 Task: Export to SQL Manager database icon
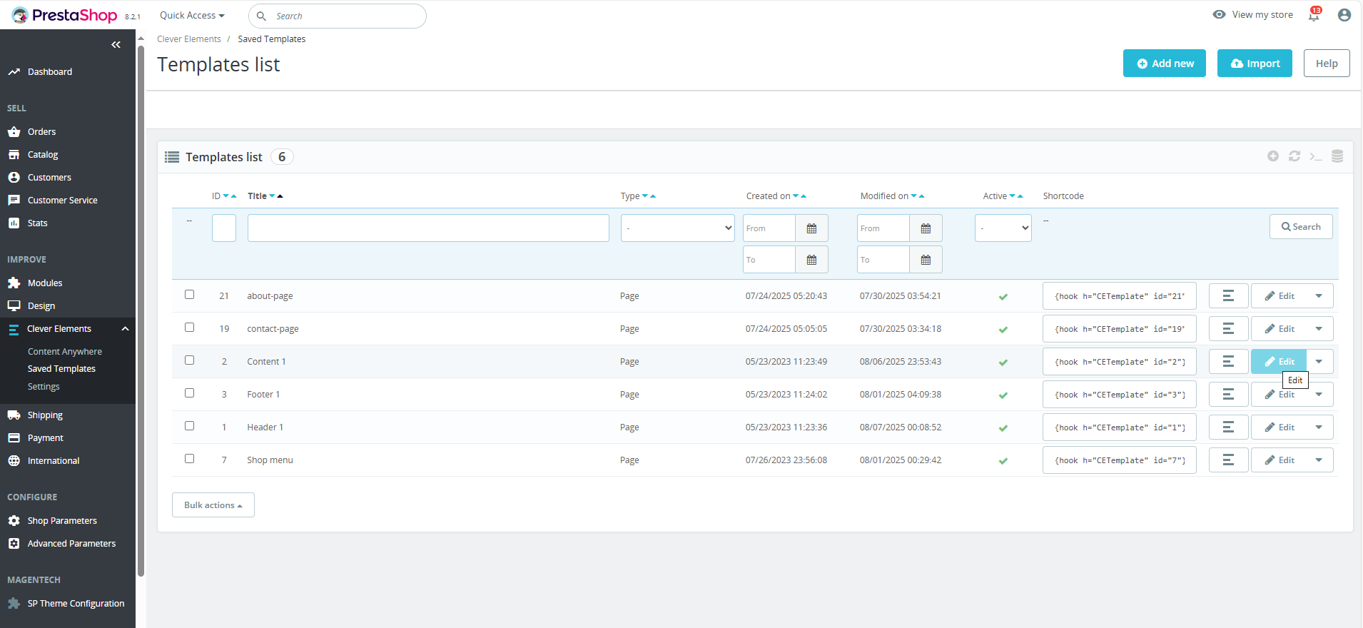[x=1337, y=156]
